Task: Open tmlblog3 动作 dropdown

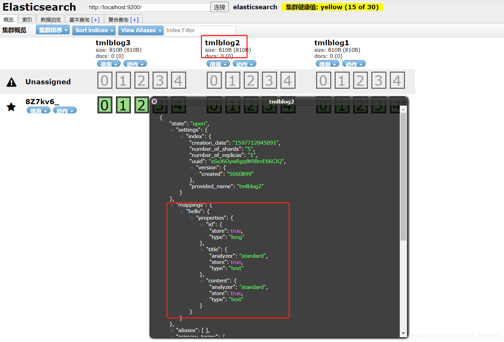Action: [x=135, y=64]
